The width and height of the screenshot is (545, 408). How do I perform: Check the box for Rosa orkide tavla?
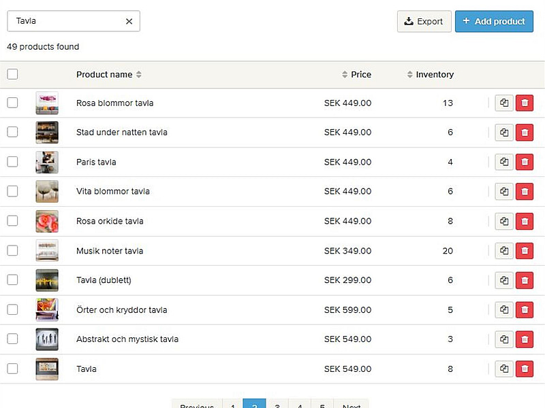12,221
